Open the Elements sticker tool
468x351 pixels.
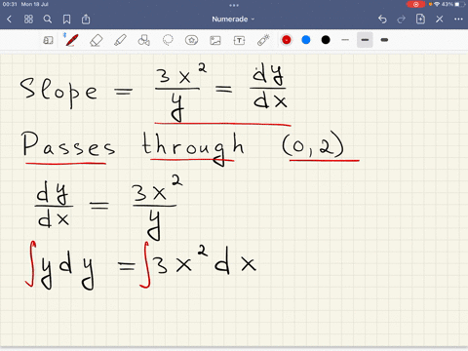(191, 40)
